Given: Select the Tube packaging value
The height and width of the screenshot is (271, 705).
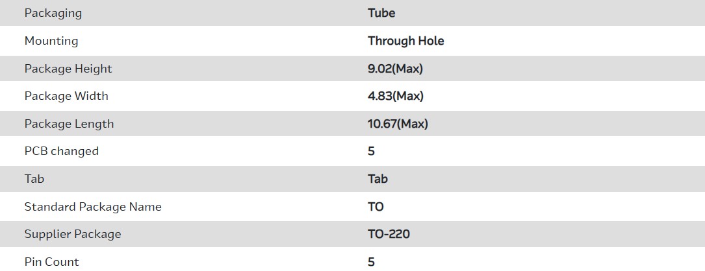Looking at the screenshot, I should click(381, 13).
